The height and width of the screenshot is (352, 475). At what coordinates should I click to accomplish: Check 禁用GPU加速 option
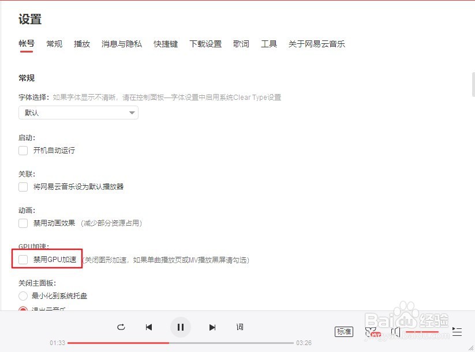click(x=23, y=259)
